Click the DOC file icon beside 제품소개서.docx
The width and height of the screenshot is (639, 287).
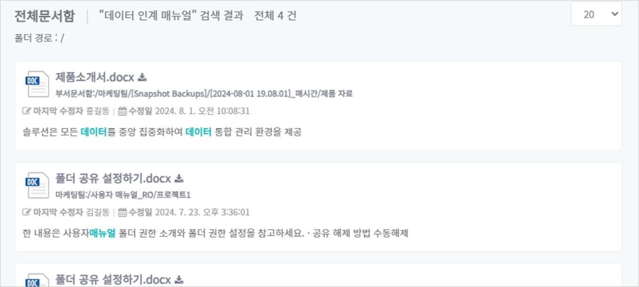point(37,84)
